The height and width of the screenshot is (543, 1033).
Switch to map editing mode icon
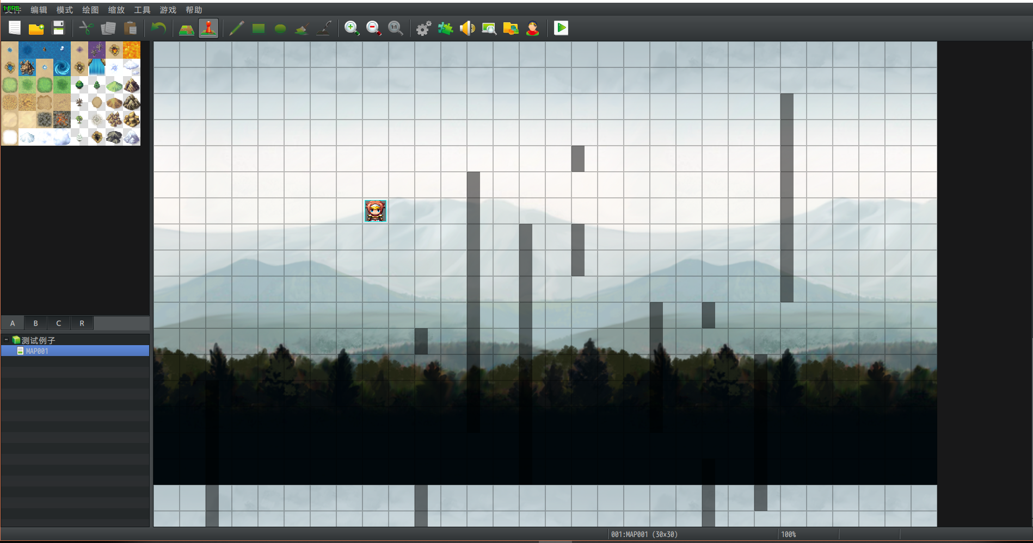(x=187, y=28)
